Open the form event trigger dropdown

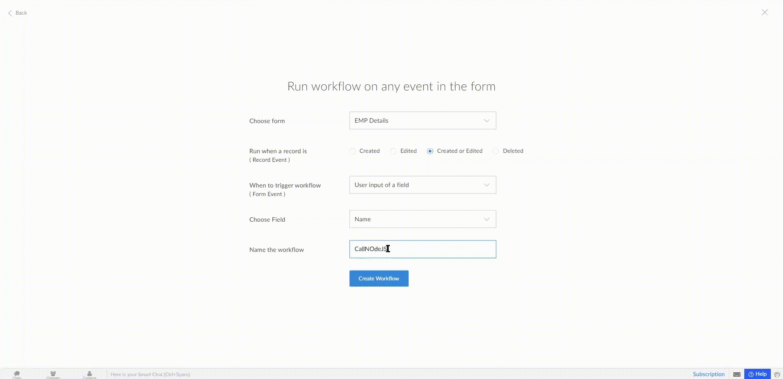point(422,185)
